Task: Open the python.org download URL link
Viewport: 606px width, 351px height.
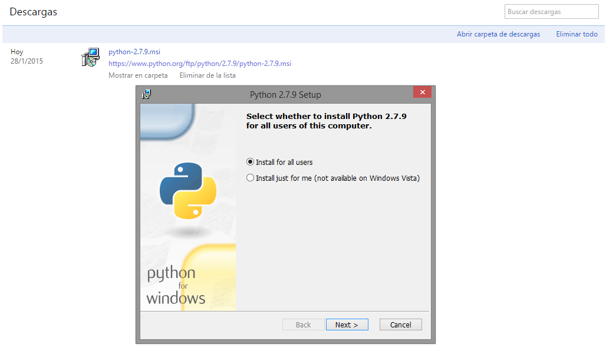Action: point(199,64)
